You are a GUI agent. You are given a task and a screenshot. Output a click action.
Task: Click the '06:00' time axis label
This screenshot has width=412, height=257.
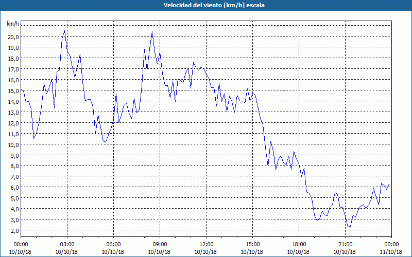pos(113,245)
